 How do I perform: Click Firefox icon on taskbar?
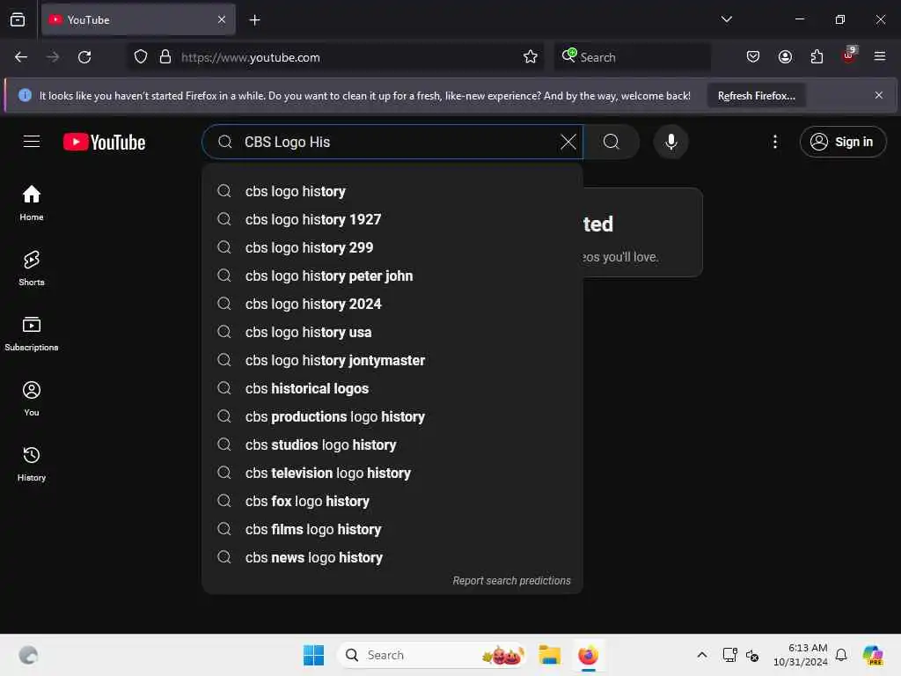[588, 655]
